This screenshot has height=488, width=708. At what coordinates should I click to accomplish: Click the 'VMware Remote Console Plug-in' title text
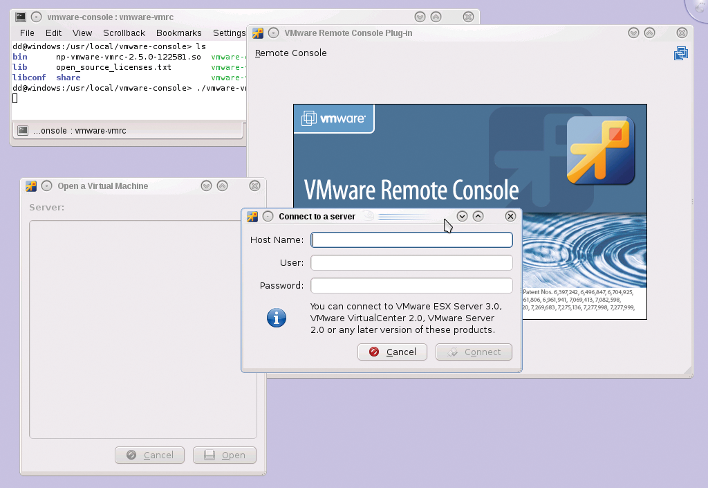[x=348, y=33]
